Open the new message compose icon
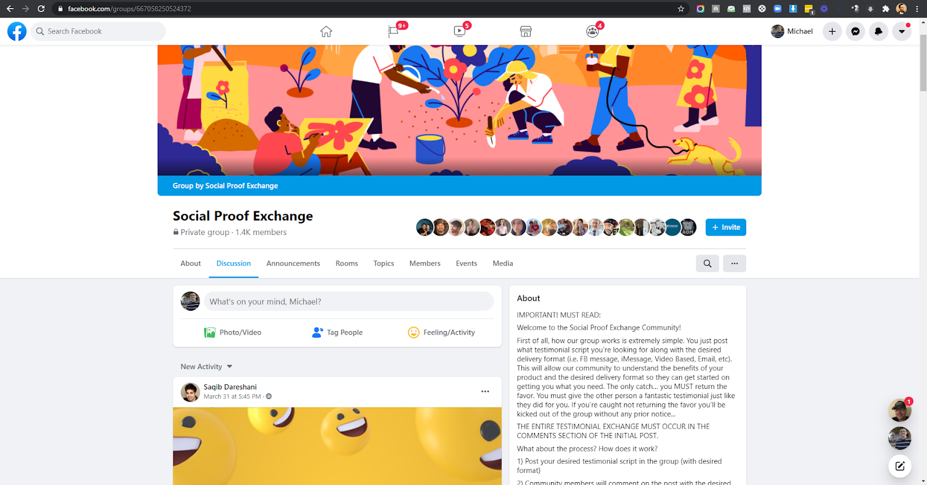 point(900,466)
